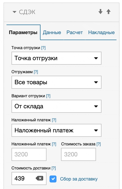Show help for Стоимость заказа label
122x189 pixels.
(x=98, y=144)
